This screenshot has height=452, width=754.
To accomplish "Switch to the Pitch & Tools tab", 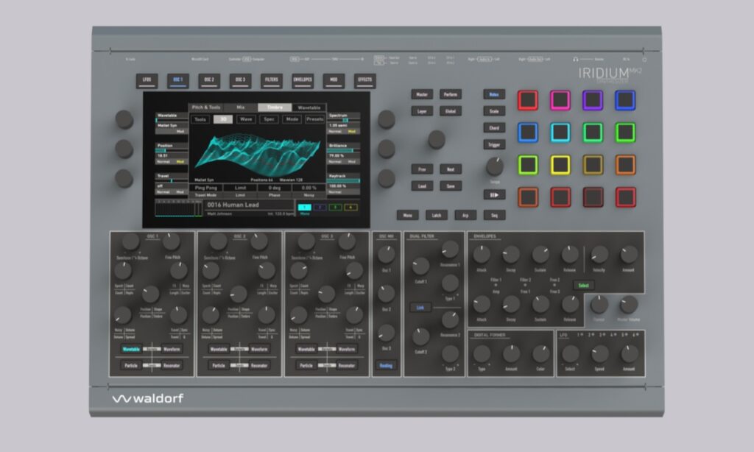I will tap(205, 107).
